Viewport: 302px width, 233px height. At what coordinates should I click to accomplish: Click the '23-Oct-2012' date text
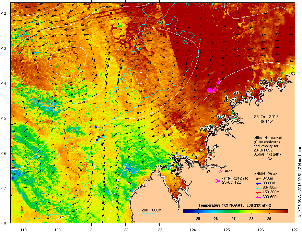pyautogui.click(x=266, y=117)
